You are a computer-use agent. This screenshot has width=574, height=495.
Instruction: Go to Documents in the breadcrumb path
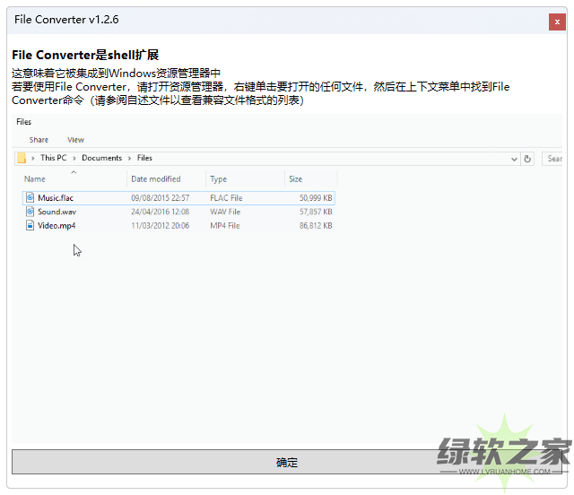[x=101, y=158]
